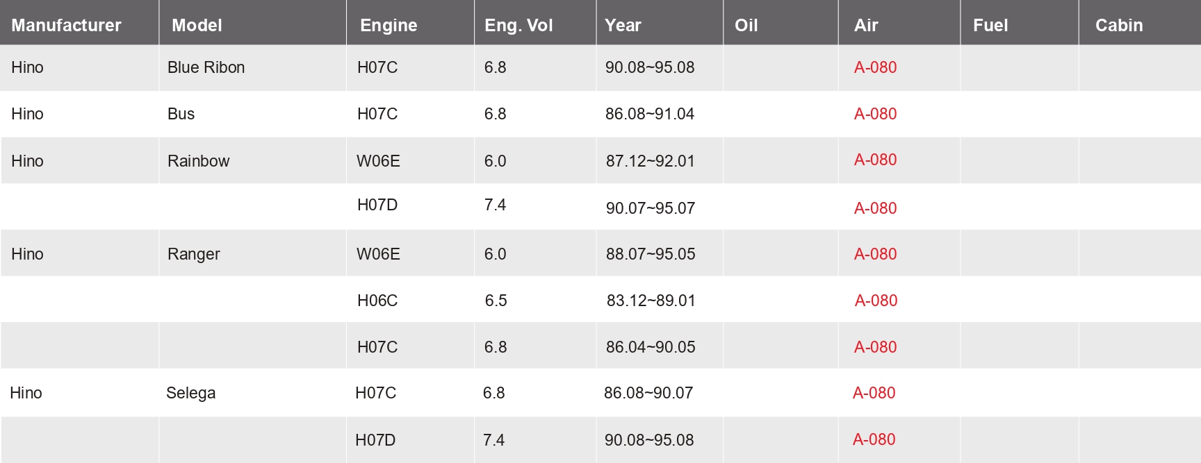Select the Ranger model cell
The width and height of the screenshot is (1201, 463).
193,254
